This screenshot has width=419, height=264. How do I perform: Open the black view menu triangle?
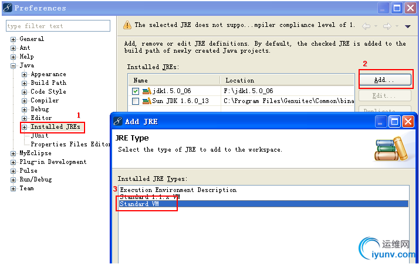(407, 26)
